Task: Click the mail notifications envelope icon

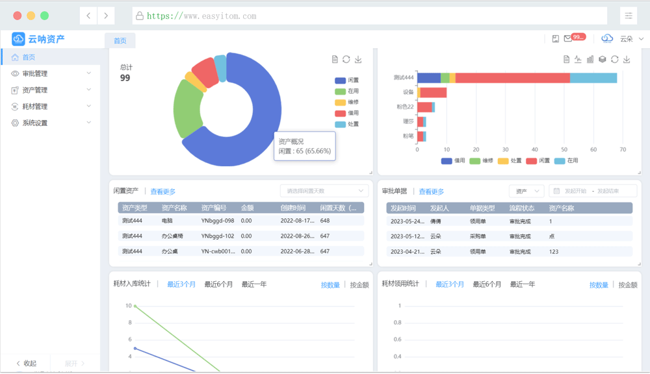Action: [x=568, y=39]
